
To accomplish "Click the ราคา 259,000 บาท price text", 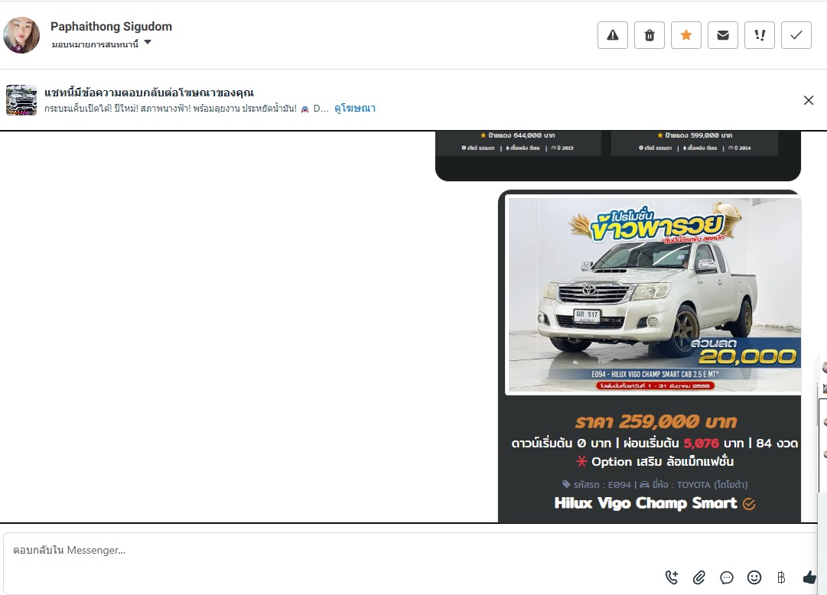I will tap(656, 421).
